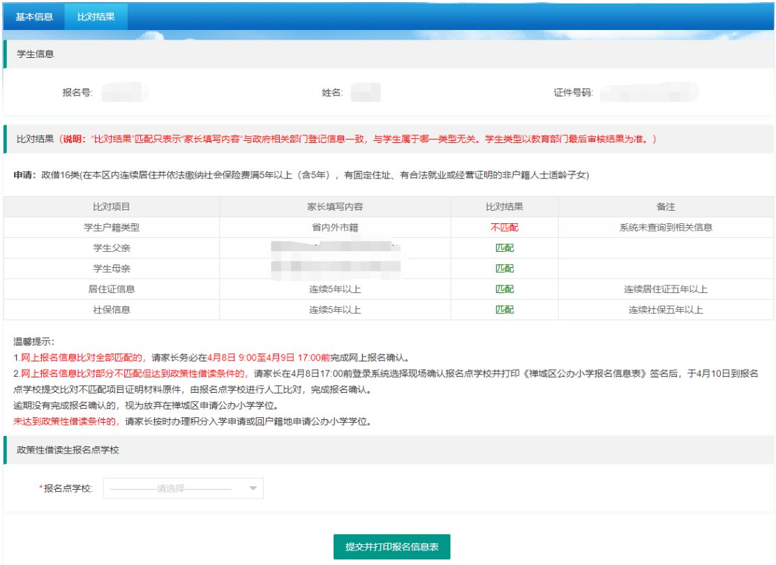Screen dimensions: 776x565
Task: Click the blurred 证件号码 value
Action: point(649,93)
